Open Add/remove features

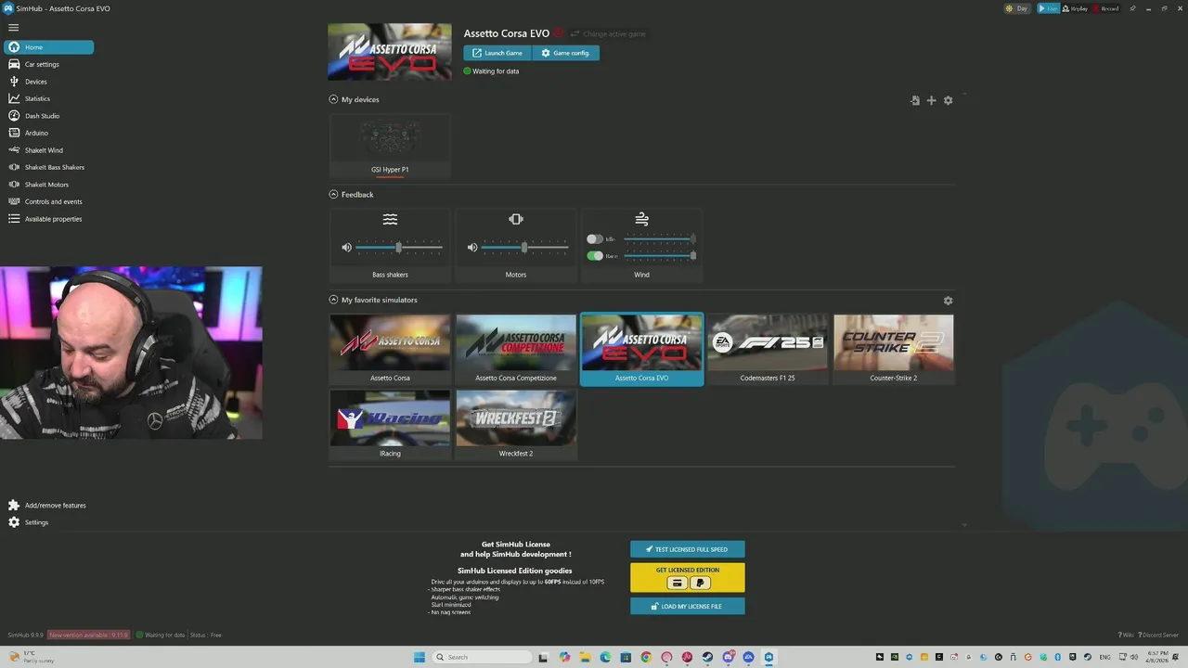pyautogui.click(x=55, y=506)
